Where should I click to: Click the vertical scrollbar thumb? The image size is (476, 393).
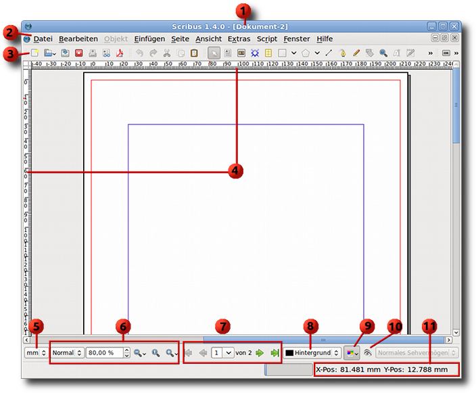pos(456,106)
